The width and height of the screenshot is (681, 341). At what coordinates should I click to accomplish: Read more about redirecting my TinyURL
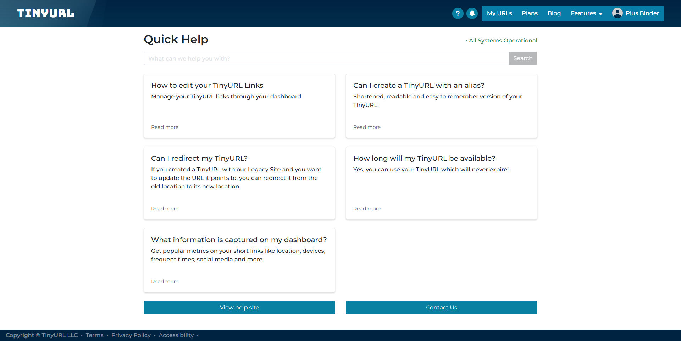click(165, 209)
